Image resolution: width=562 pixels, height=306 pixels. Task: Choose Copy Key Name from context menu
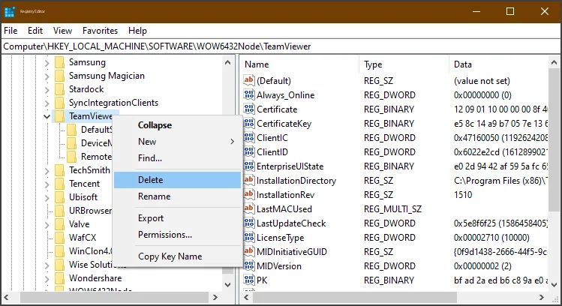click(x=177, y=256)
